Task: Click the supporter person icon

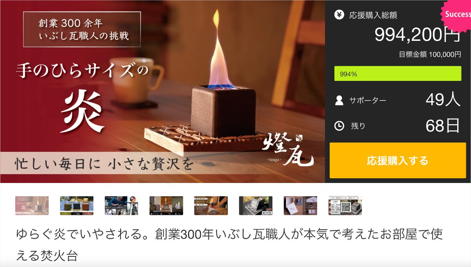Action: 339,101
